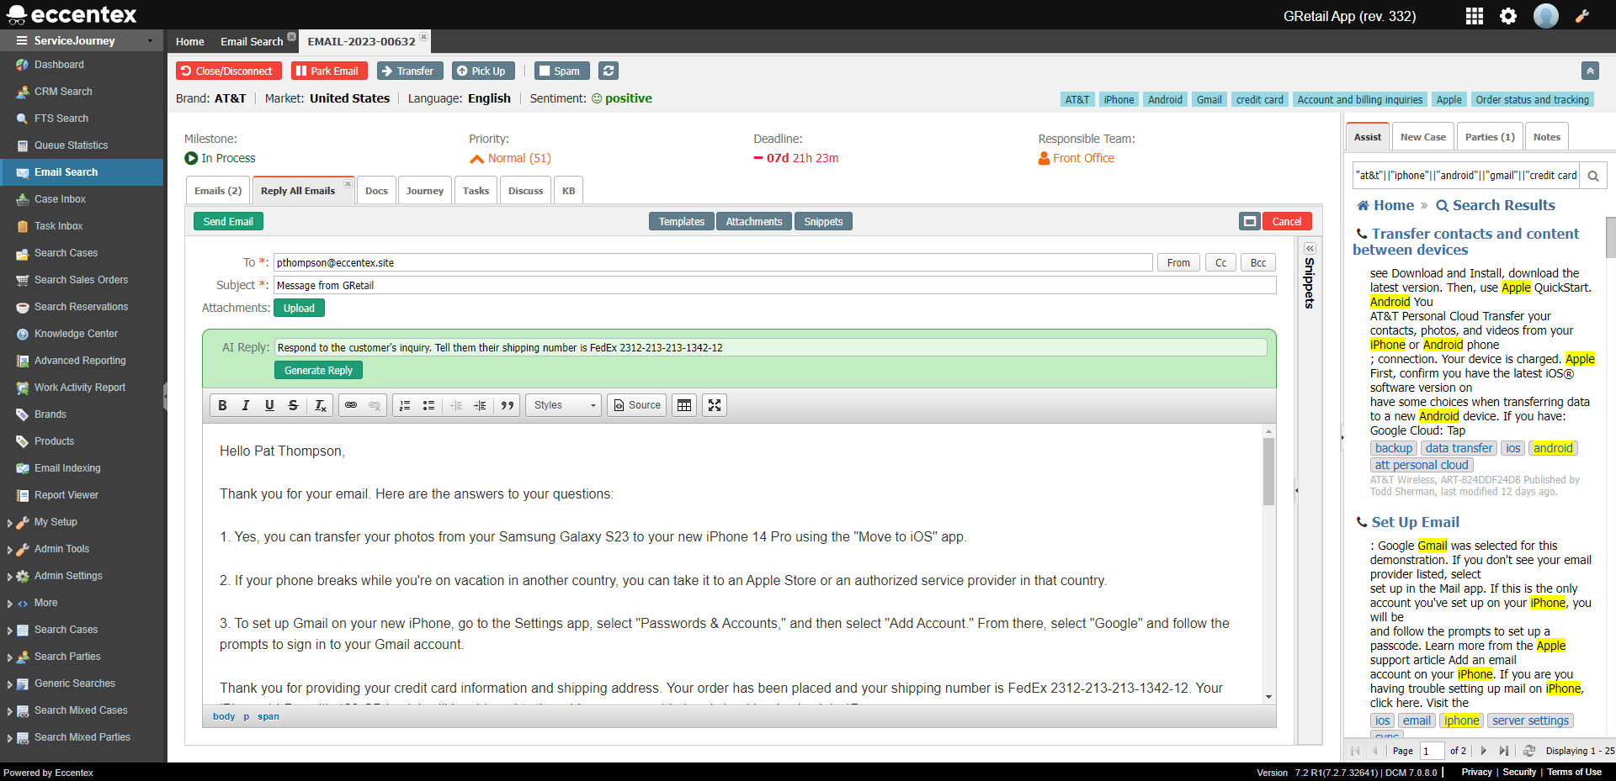Click the Close/Disconnect button

[229, 71]
